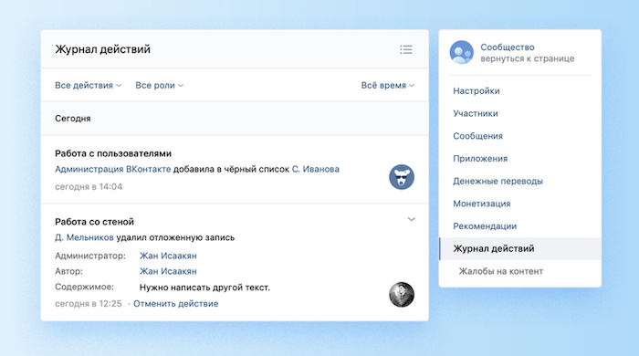Click the "Работа с пользователями" heading

click(113, 153)
